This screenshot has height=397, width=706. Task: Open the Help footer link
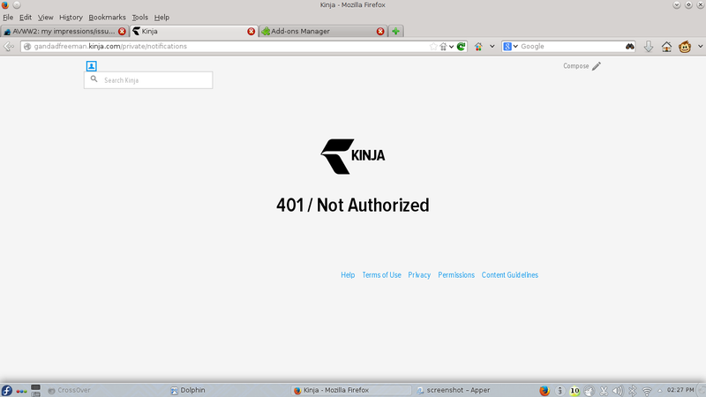coord(348,275)
